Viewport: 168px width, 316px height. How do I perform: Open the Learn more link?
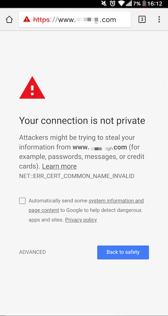point(59,166)
